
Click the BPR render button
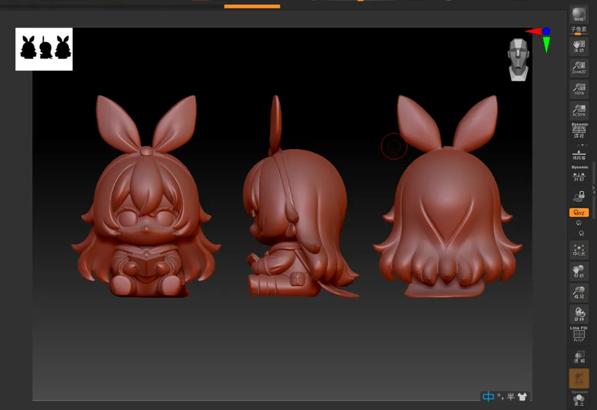point(578,14)
